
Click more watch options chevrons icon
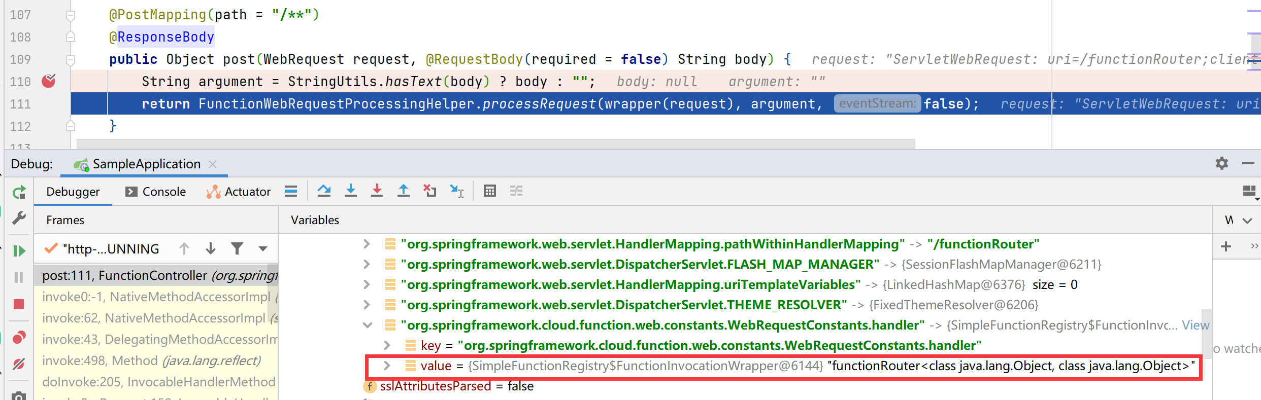(1254, 246)
